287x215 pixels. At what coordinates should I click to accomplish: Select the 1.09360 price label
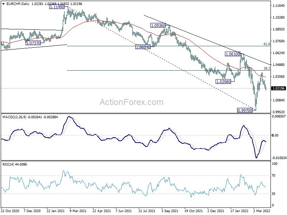click(158, 25)
